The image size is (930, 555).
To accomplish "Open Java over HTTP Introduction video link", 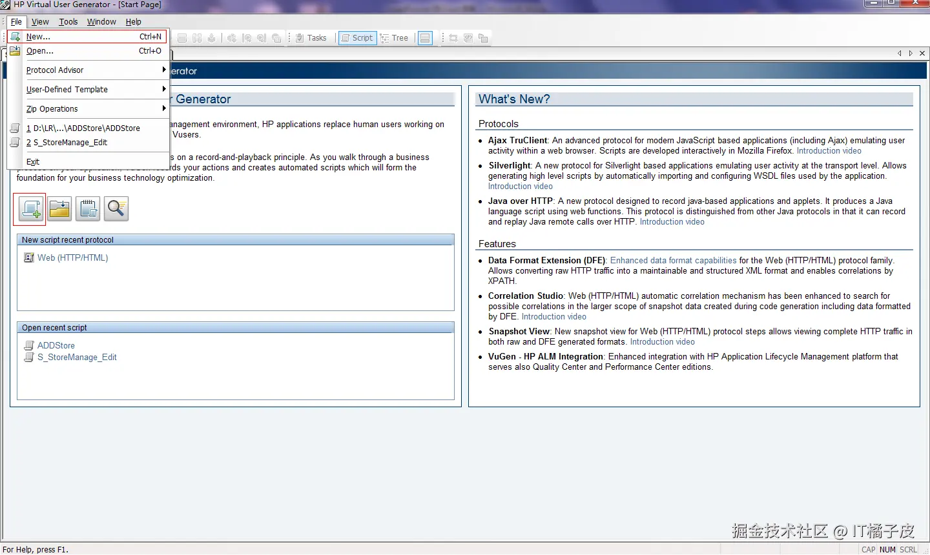I will pyautogui.click(x=672, y=222).
